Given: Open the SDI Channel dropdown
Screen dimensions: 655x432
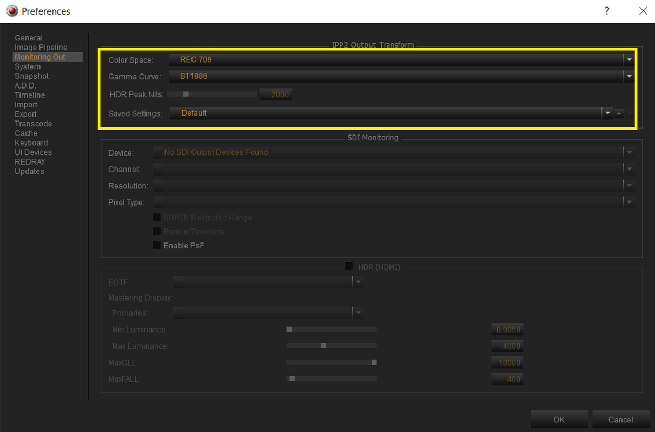Looking at the screenshot, I should [x=393, y=169].
